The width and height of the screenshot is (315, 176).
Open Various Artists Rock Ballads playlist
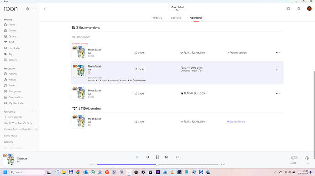pyautogui.click(x=19, y=130)
